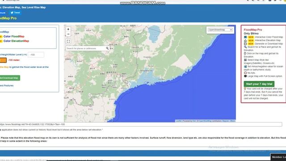Click the Twitter Tweet button
The height and width of the screenshot is (161, 286).
pos(15,13)
